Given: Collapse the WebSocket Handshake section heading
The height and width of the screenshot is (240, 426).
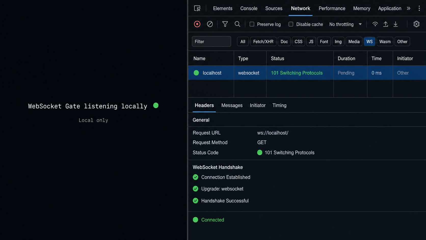Looking at the screenshot, I should click(x=218, y=167).
